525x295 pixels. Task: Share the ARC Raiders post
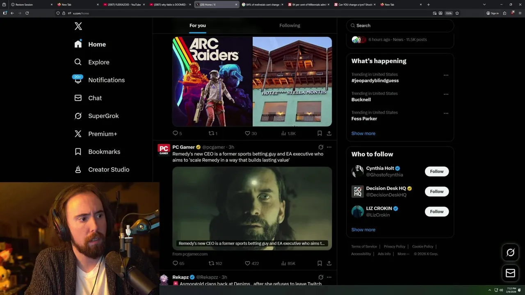tap(329, 133)
